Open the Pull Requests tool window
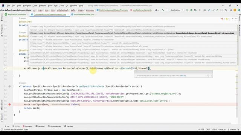Viewport: 241px width, 135px height. 2,30
